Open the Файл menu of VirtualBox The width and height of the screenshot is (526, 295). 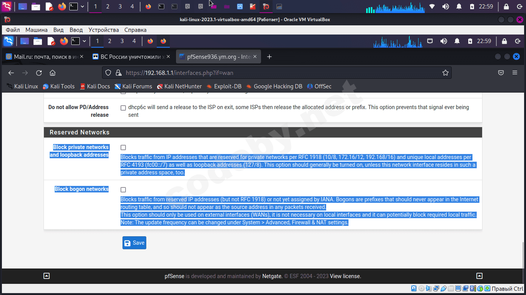click(13, 30)
